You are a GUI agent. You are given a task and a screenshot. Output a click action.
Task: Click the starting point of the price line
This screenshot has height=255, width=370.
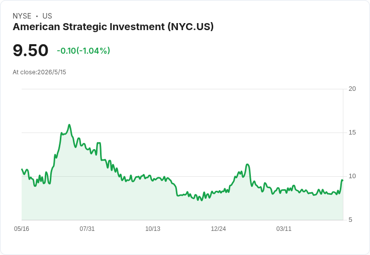tap(22, 169)
